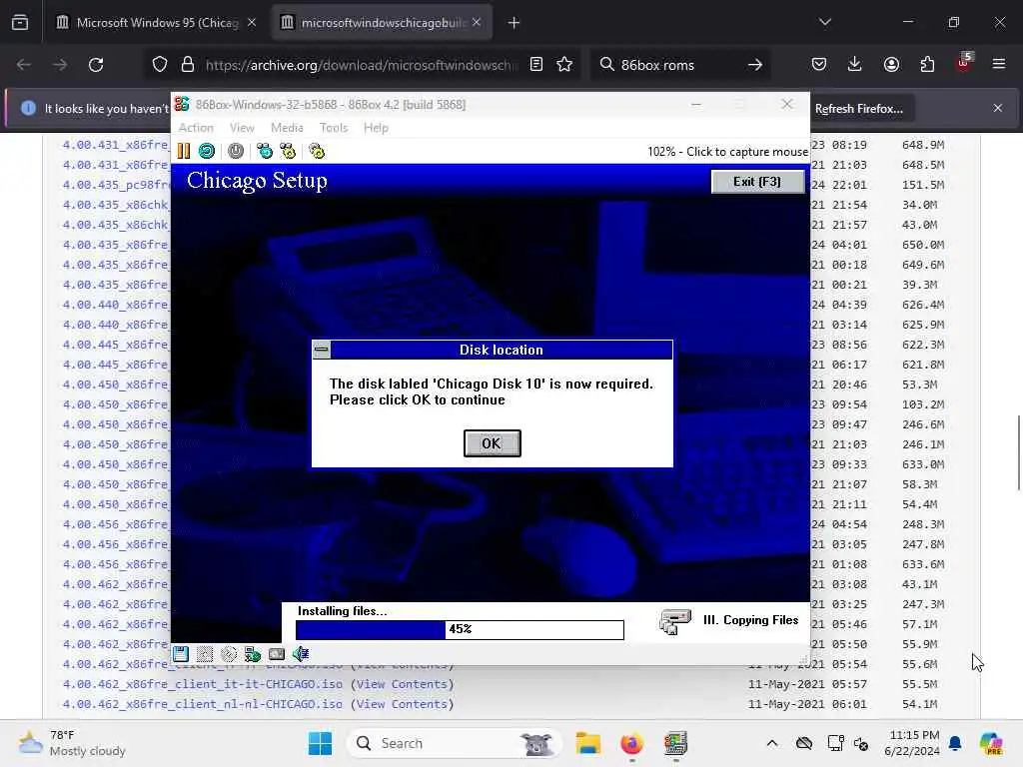Send Ctrl+Alt+Del via 86Box toolbar icon
Viewport: 1023px width, 767px height.
264,152
